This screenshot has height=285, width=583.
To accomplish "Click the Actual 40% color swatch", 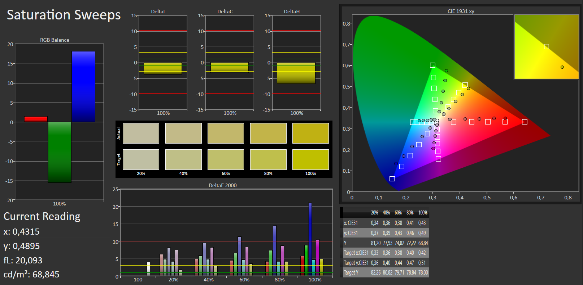I will [x=183, y=133].
